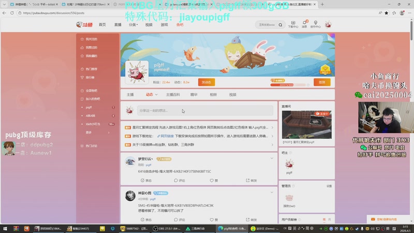The height and width of the screenshot is (233, 414).
Task: Expand 分类 dropdown in navigation
Action: pyautogui.click(x=133, y=24)
